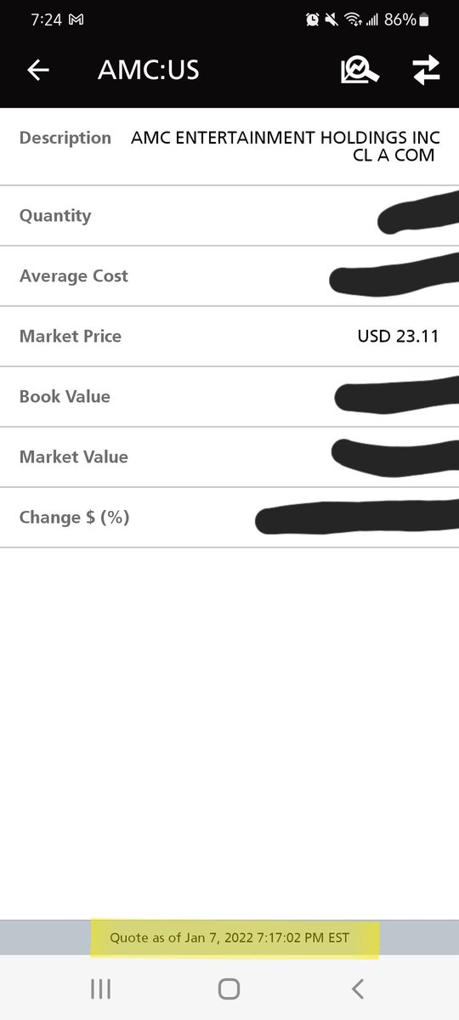Tap the battery indicator icon
The height and width of the screenshot is (1020, 459).
pos(424,19)
